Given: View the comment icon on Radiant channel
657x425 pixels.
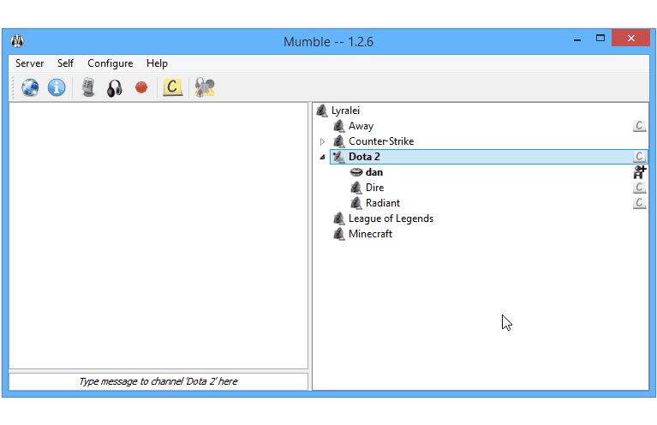Looking at the screenshot, I should [639, 203].
